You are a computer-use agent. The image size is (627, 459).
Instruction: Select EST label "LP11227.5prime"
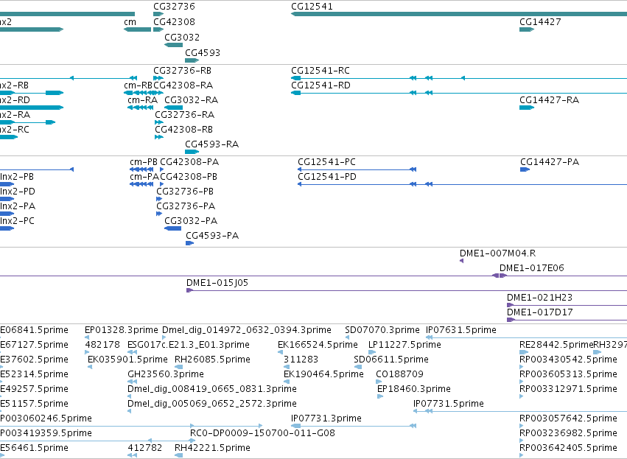tap(404, 345)
